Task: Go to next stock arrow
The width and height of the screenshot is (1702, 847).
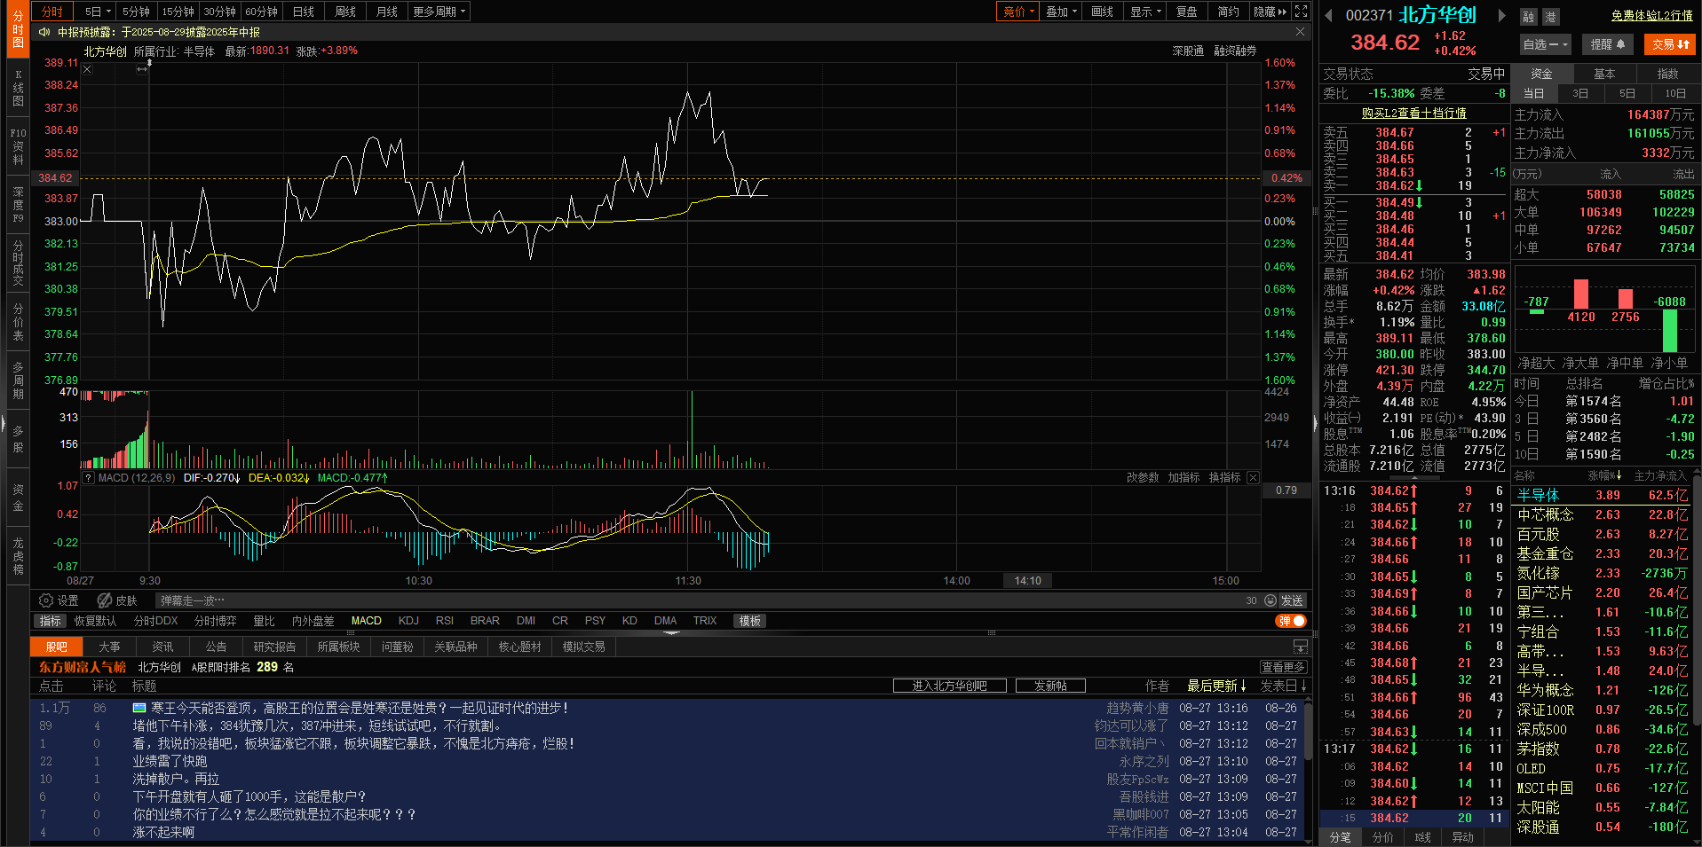Action: [1501, 15]
